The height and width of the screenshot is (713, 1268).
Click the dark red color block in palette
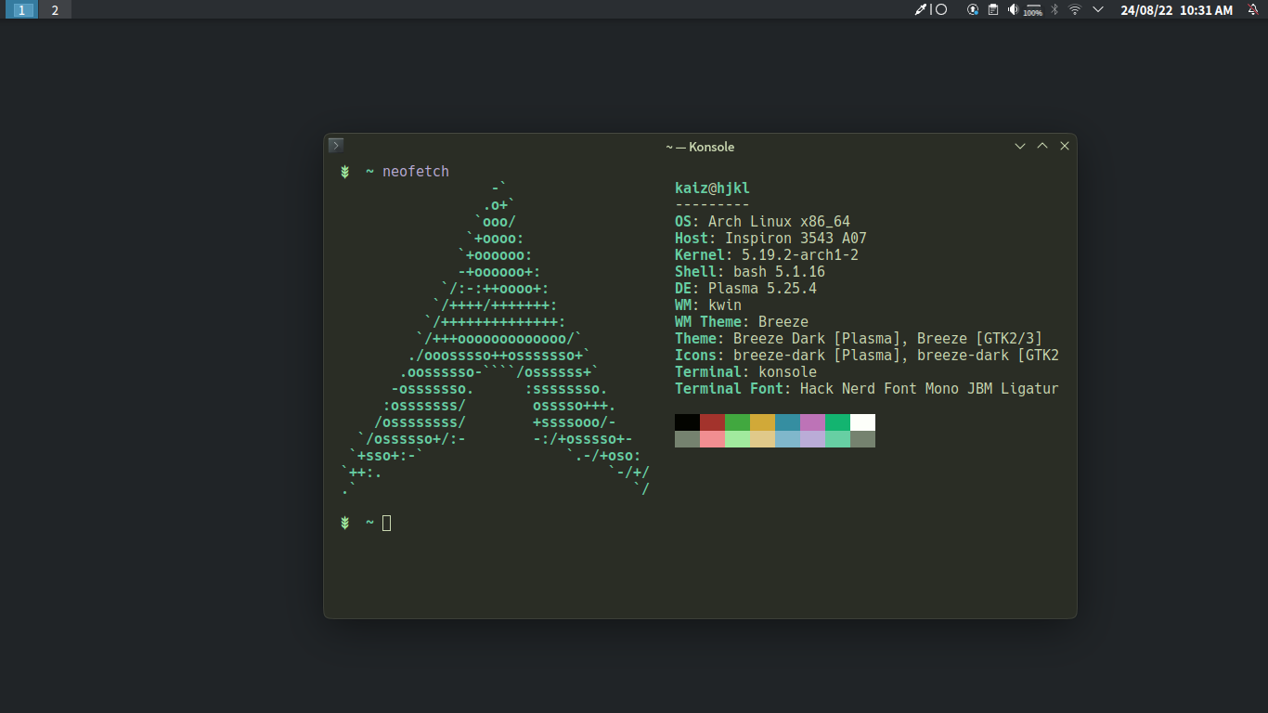712,422
